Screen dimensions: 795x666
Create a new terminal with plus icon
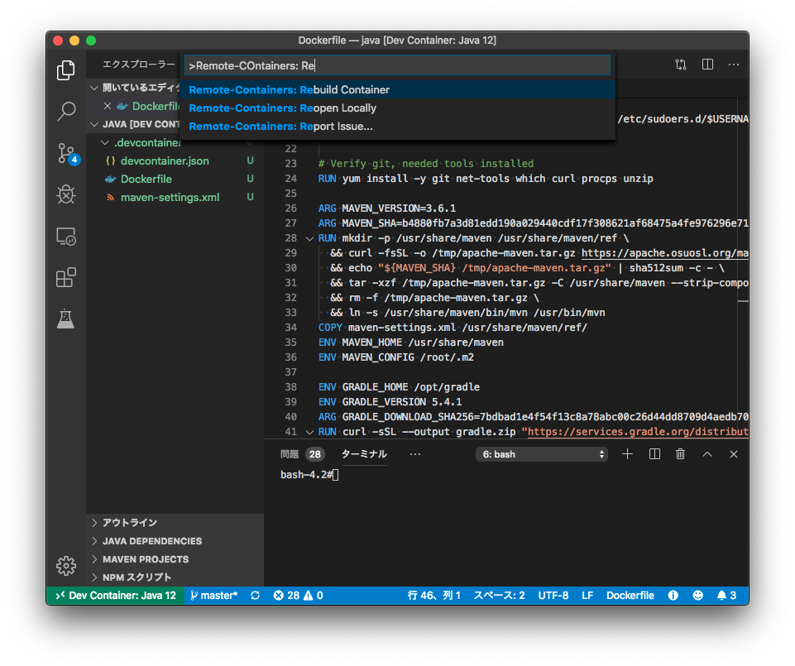tap(627, 454)
